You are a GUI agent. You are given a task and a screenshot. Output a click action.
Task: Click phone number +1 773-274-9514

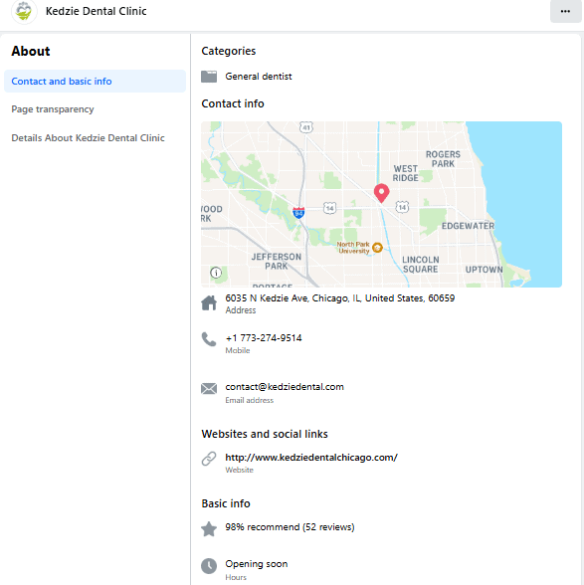click(x=264, y=338)
